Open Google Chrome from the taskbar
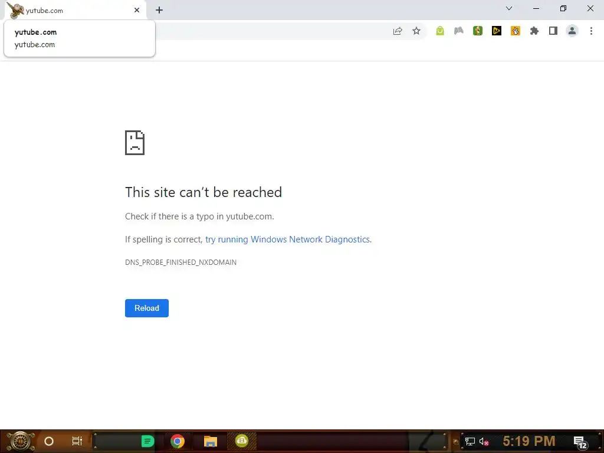This screenshot has width=604, height=453. 178,441
